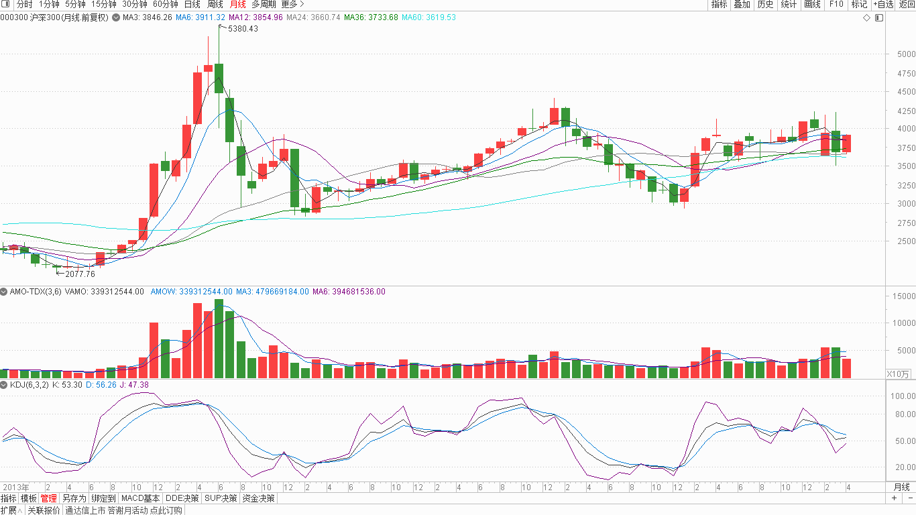Open the KDJ indicator dropdown arrow

click(4, 385)
